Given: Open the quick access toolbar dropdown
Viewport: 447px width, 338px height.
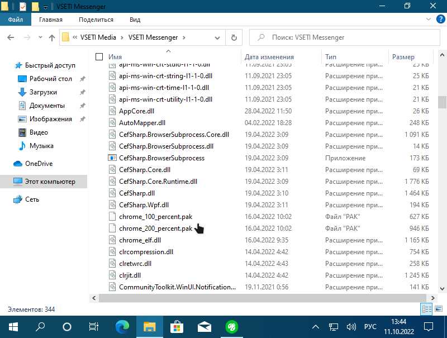Looking at the screenshot, I should pyautogui.click(x=46, y=7).
